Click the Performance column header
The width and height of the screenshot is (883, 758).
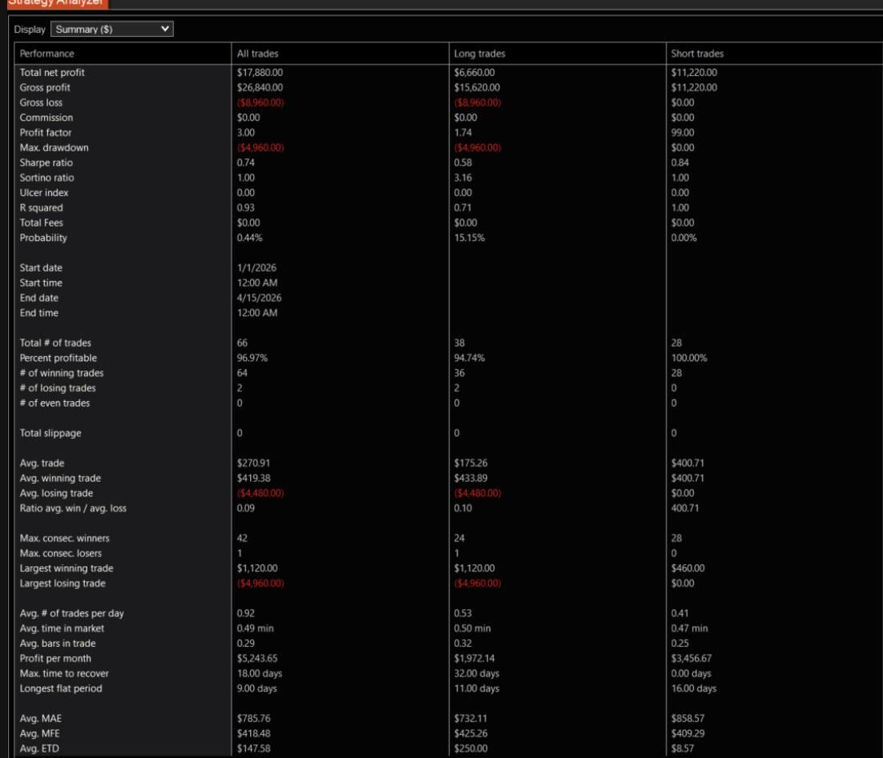click(x=47, y=54)
